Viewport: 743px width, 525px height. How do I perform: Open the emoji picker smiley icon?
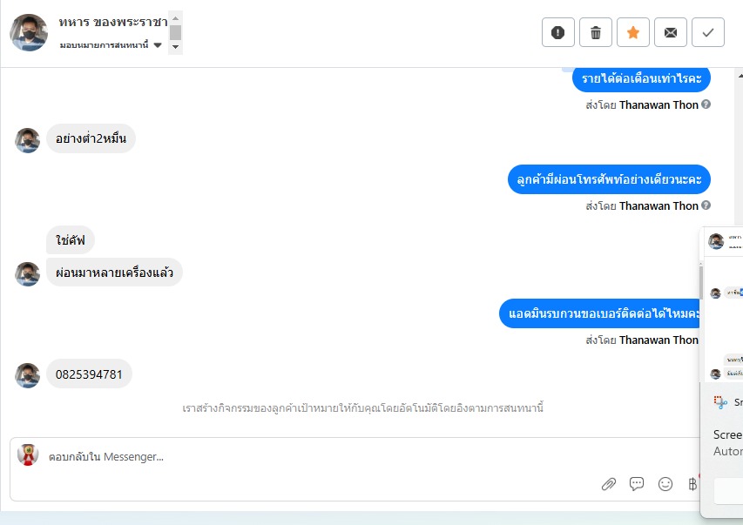click(x=665, y=484)
